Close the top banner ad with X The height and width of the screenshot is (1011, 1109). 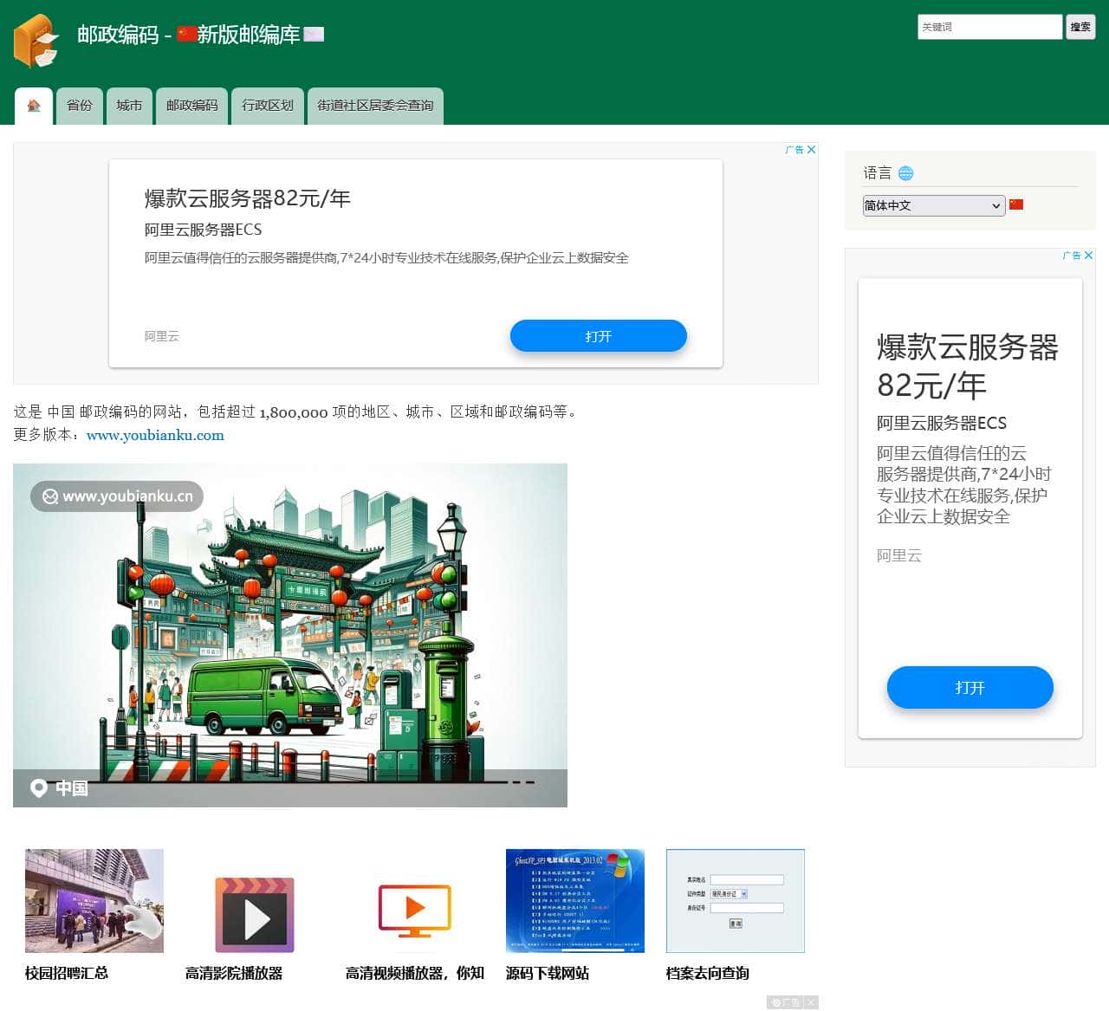811,150
